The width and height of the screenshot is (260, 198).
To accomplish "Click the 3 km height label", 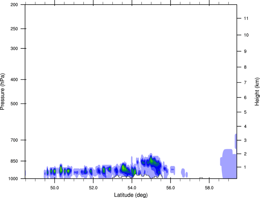I will point(245,140).
